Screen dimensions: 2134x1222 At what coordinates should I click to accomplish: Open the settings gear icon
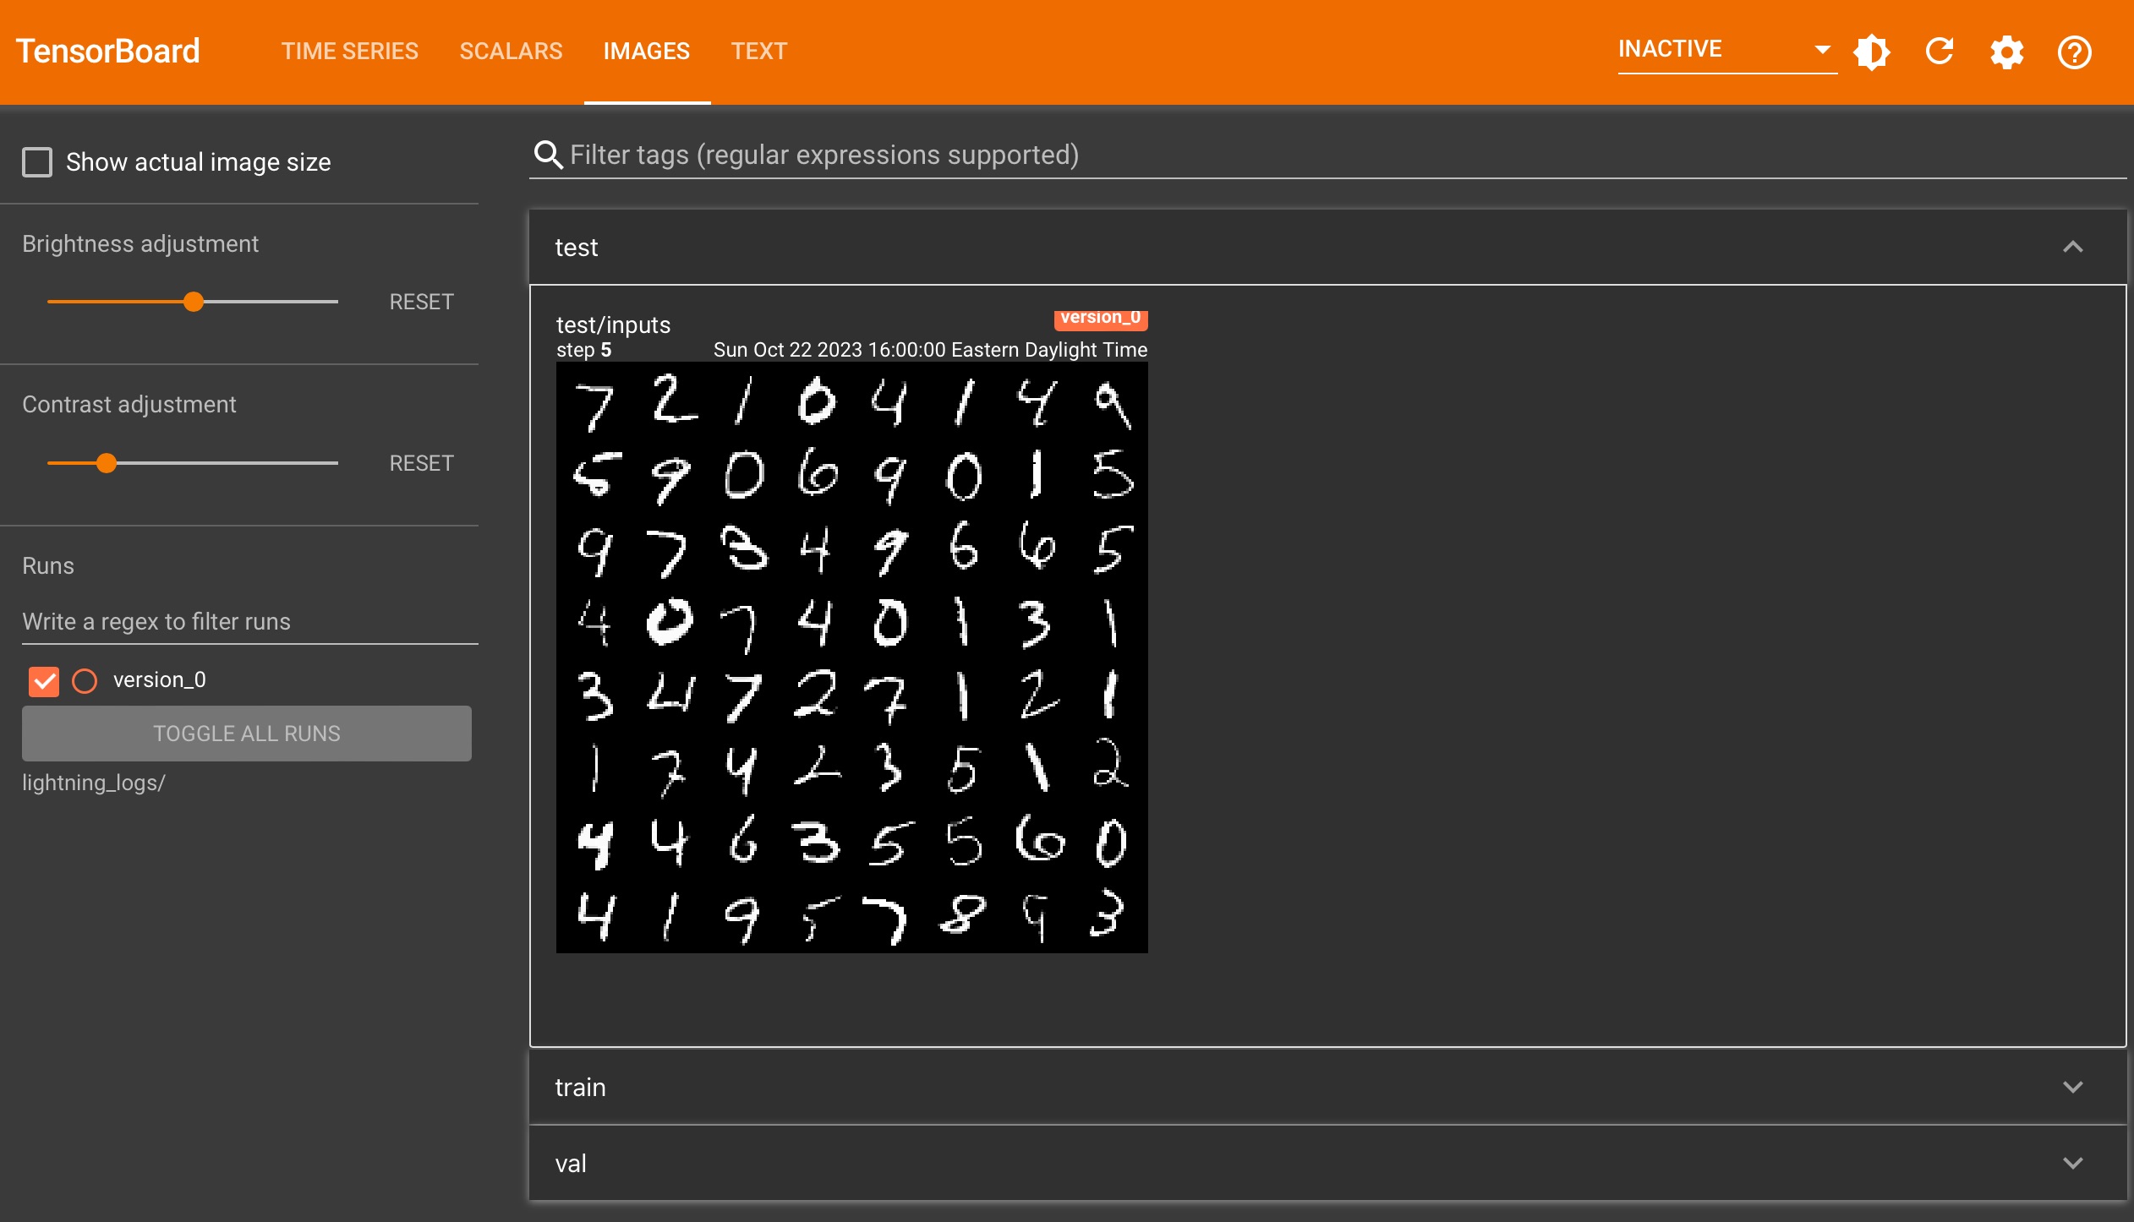tap(2007, 52)
